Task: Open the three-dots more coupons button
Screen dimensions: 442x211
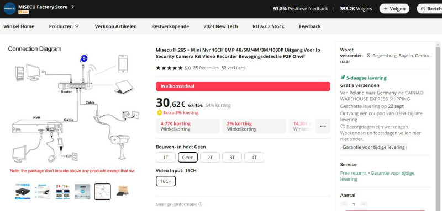Action: (x=323, y=126)
